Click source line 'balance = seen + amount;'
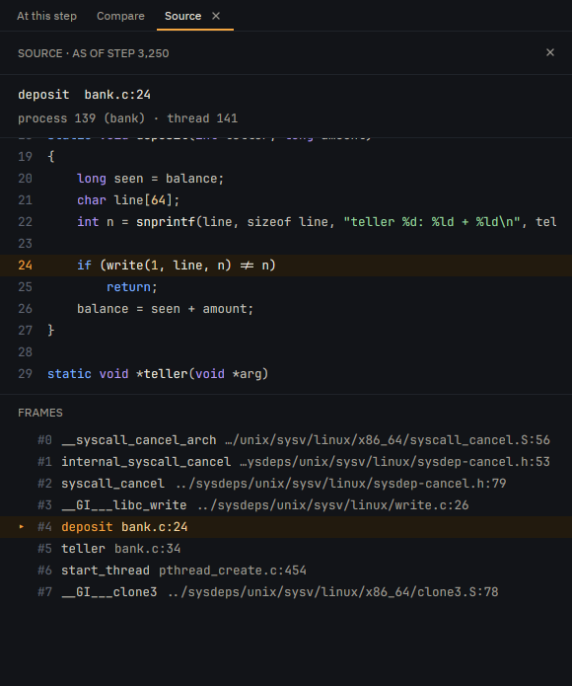The width and height of the screenshot is (572, 686). [165, 309]
